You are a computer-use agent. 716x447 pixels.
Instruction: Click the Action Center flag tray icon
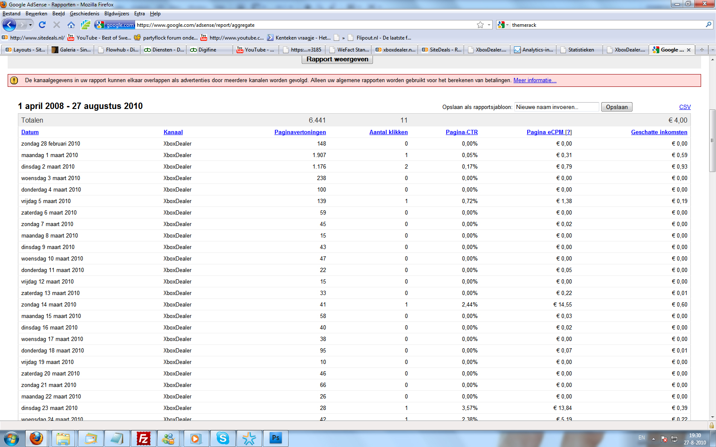pos(664,438)
